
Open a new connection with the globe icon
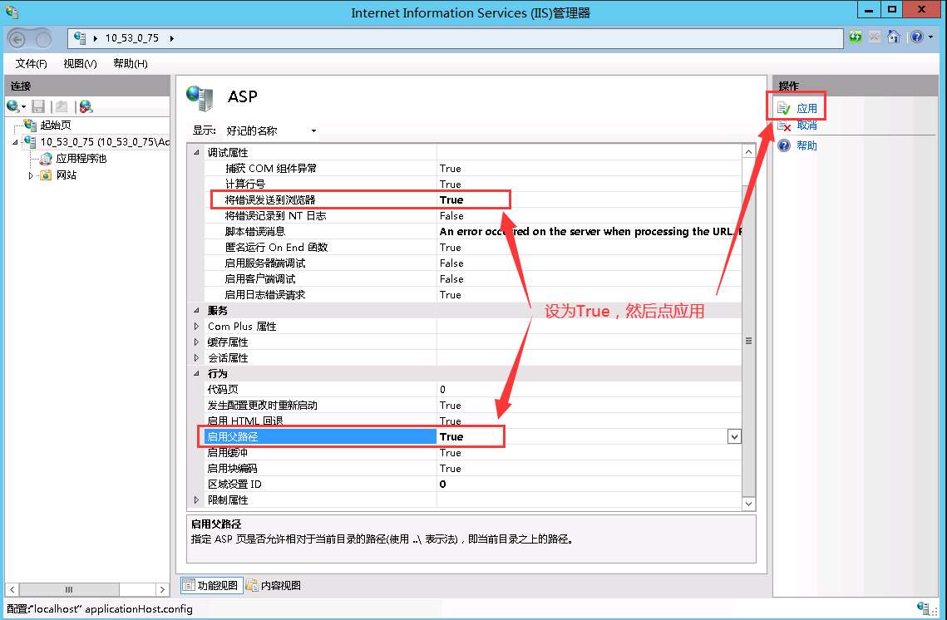13,106
